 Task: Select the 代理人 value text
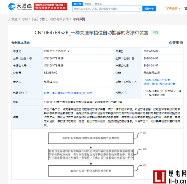point(162,93)
